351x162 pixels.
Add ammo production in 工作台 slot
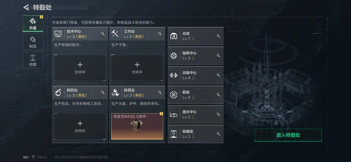[x=137, y=68]
